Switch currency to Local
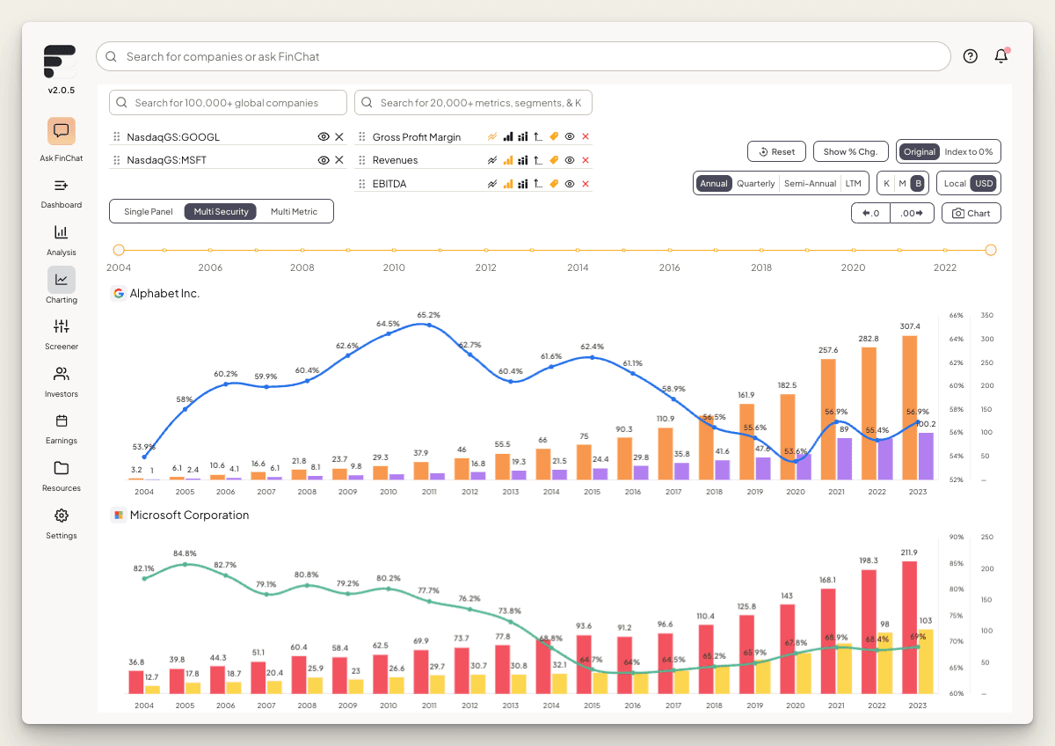Image resolution: width=1055 pixels, height=746 pixels. 954,183
